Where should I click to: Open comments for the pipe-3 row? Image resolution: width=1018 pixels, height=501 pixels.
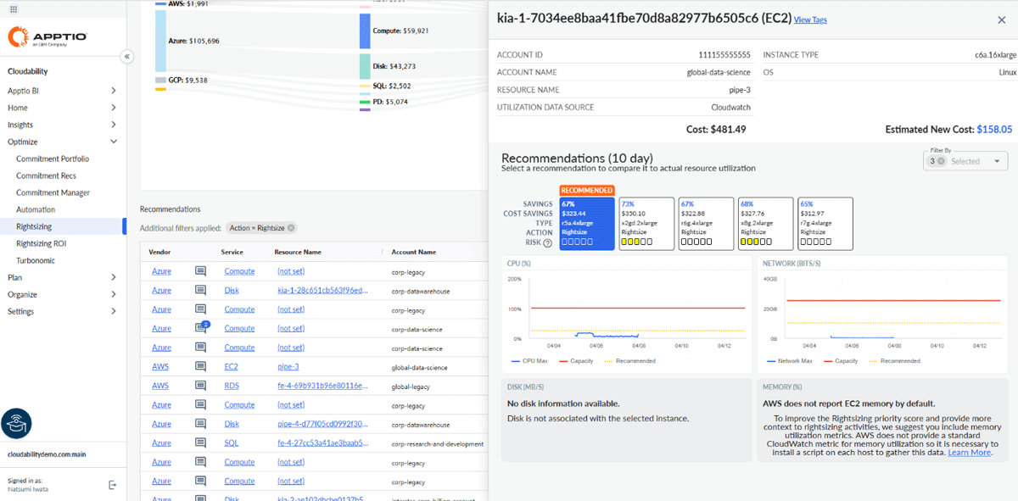[x=201, y=366]
